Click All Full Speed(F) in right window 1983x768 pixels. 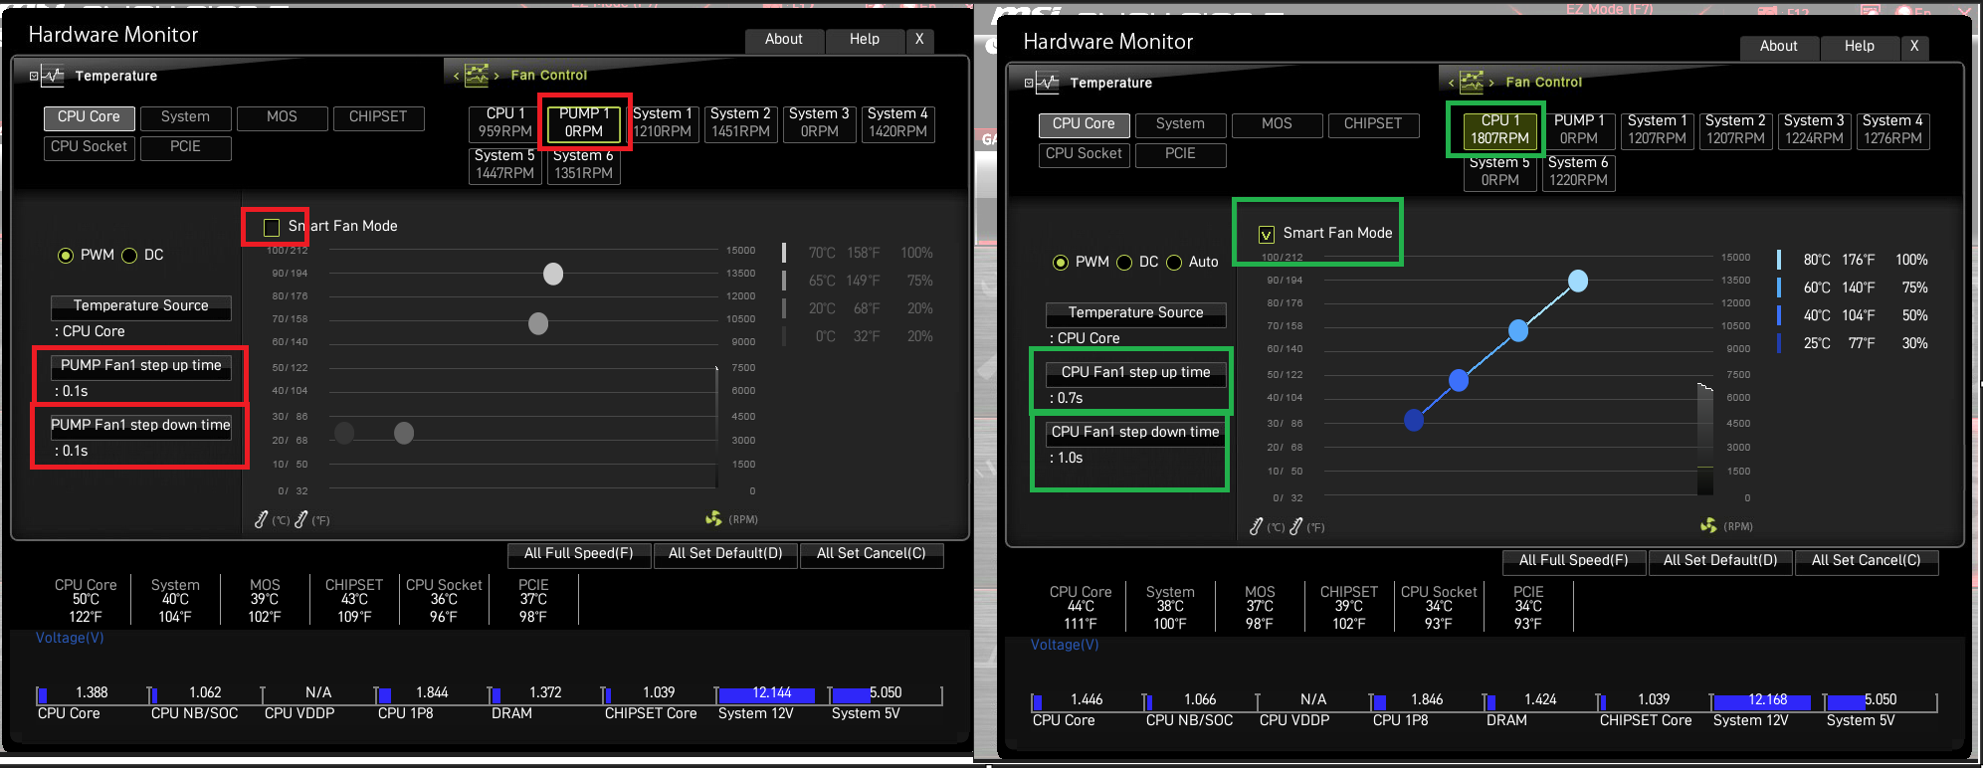[1574, 561]
